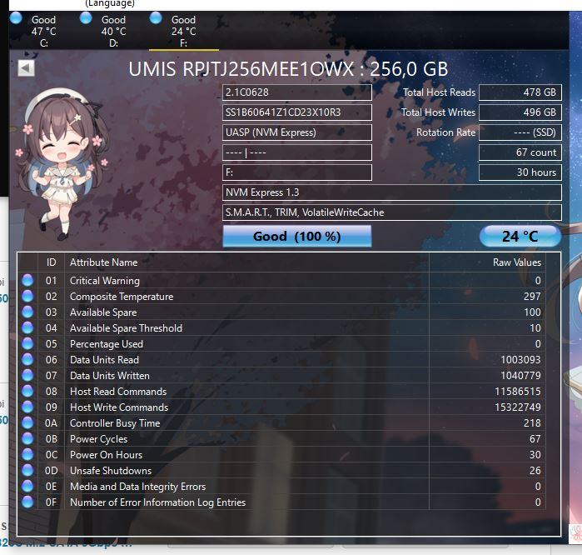Image resolution: width=582 pixels, height=555 pixels.
Task: Select the Media and Data Integrity Errors name
Action: (137, 487)
